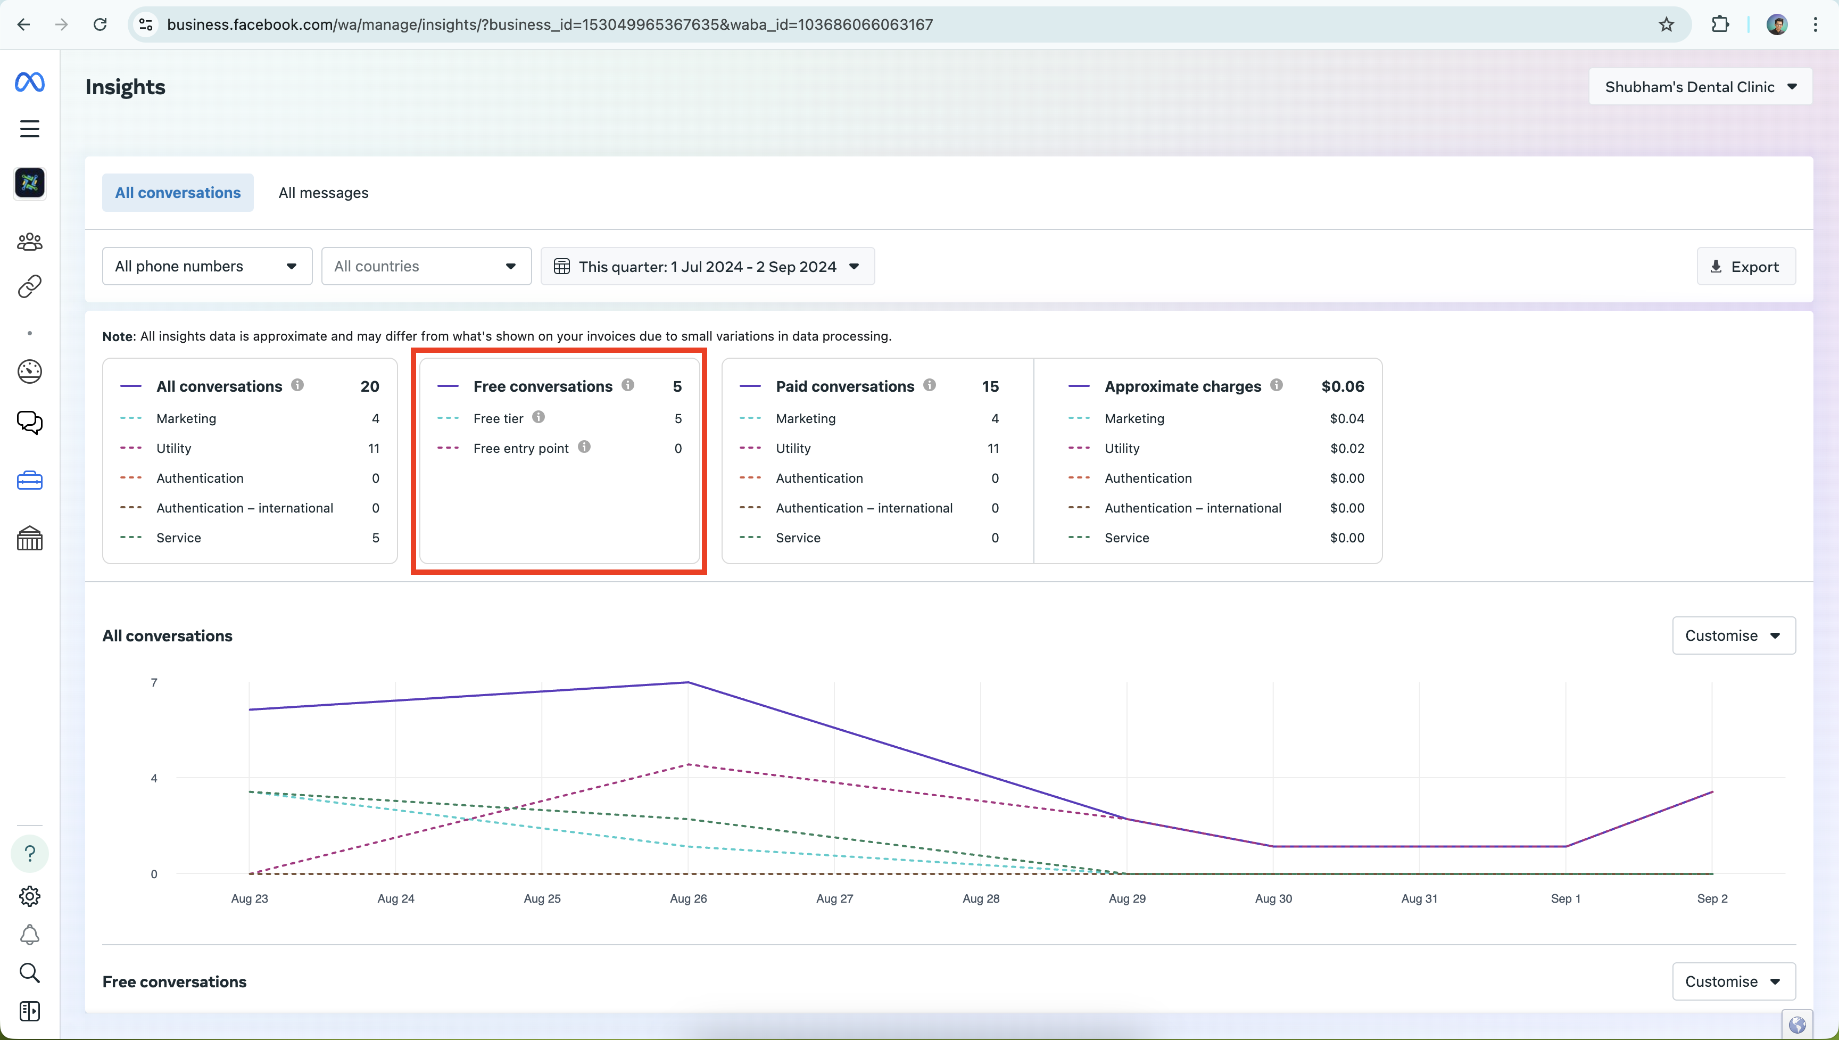
Task: Open the speech bubbles inbox icon
Action: (x=29, y=423)
